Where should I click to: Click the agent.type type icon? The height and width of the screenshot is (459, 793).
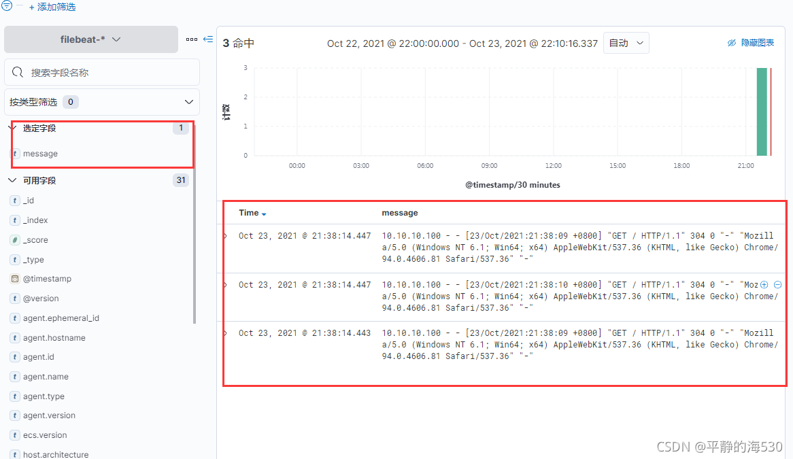click(x=15, y=397)
